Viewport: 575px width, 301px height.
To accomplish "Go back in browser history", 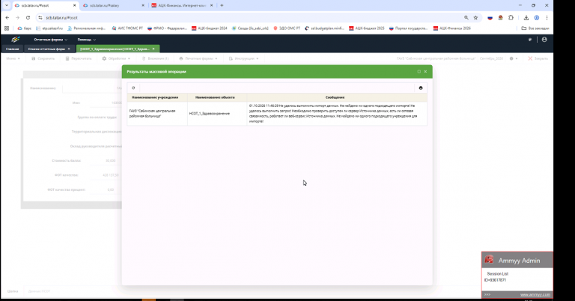I will [x=7, y=18].
